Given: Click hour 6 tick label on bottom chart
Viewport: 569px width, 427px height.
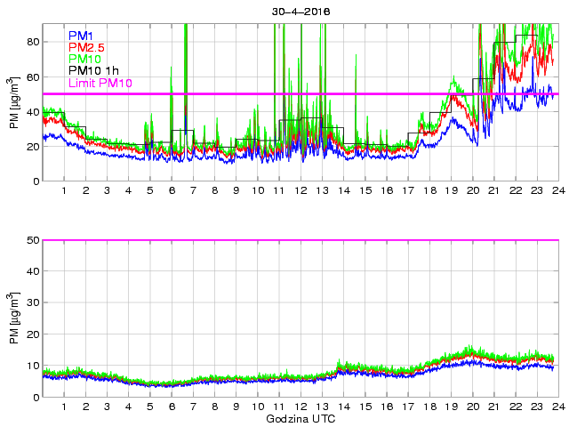Looking at the screenshot, I should (171, 407).
